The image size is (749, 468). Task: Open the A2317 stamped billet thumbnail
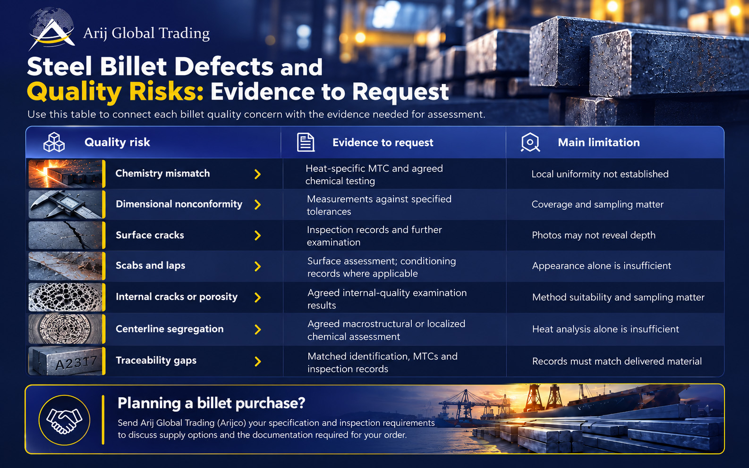(x=65, y=361)
